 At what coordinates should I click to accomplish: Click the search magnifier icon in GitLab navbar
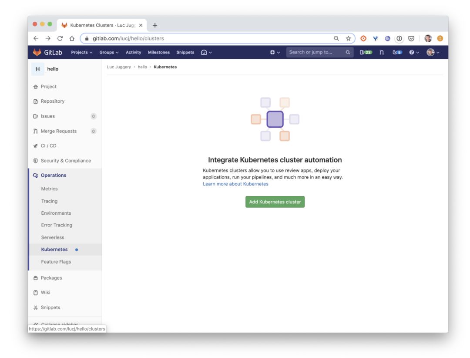point(348,52)
